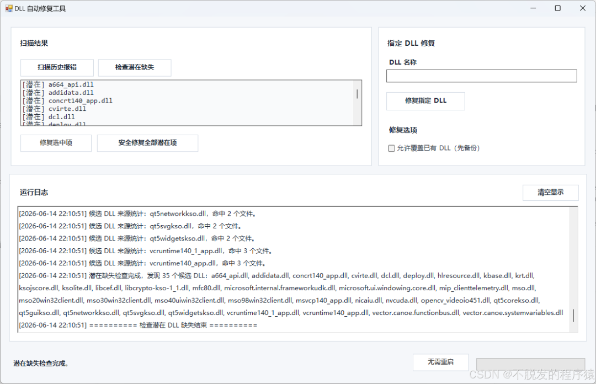Viewport: 596px width, 384px height.
Task: Click scan results list scrollbar thumb
Action: [357, 94]
